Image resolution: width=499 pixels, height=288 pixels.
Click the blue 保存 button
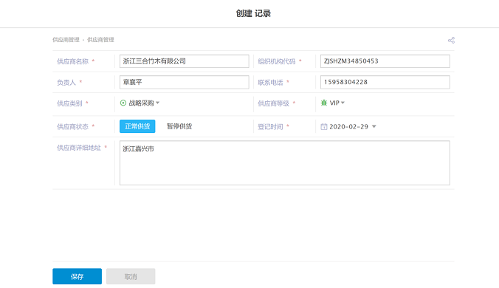click(77, 276)
